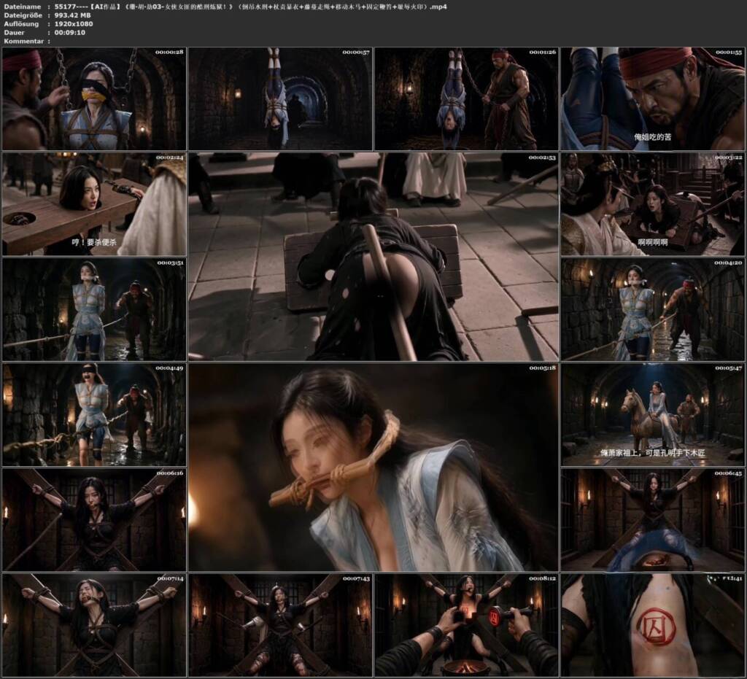Choose the thumbnail timestamped 00:07:43
This screenshot has height=679, width=747.
click(281, 625)
